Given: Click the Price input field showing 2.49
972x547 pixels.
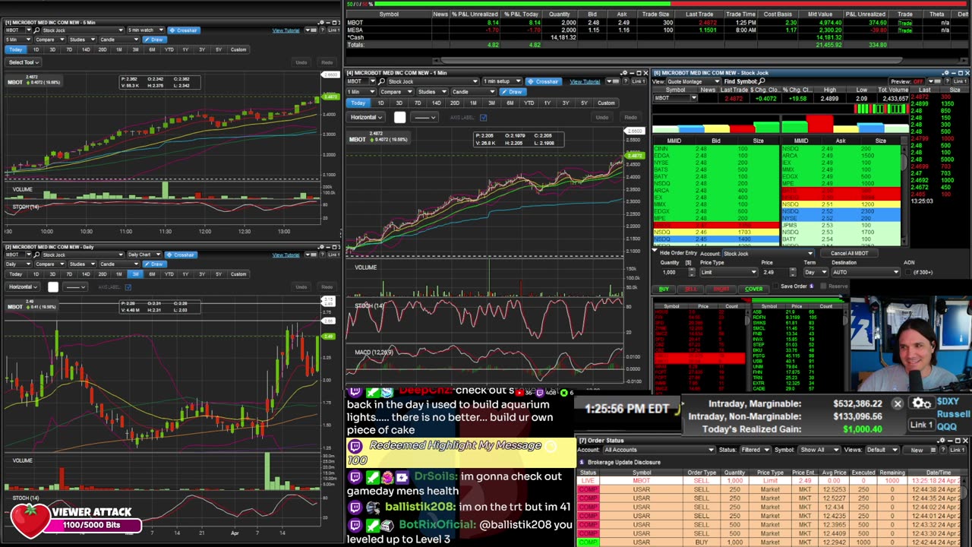Looking at the screenshot, I should [x=775, y=272].
